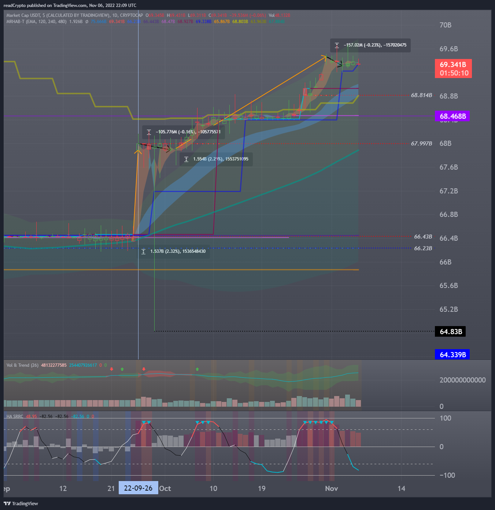Viewport: 495px width, 510px height.
Task: Click the 254407926617 value in Vol legend
Action: tap(83, 365)
